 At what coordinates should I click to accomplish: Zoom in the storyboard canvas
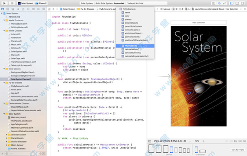203,141
